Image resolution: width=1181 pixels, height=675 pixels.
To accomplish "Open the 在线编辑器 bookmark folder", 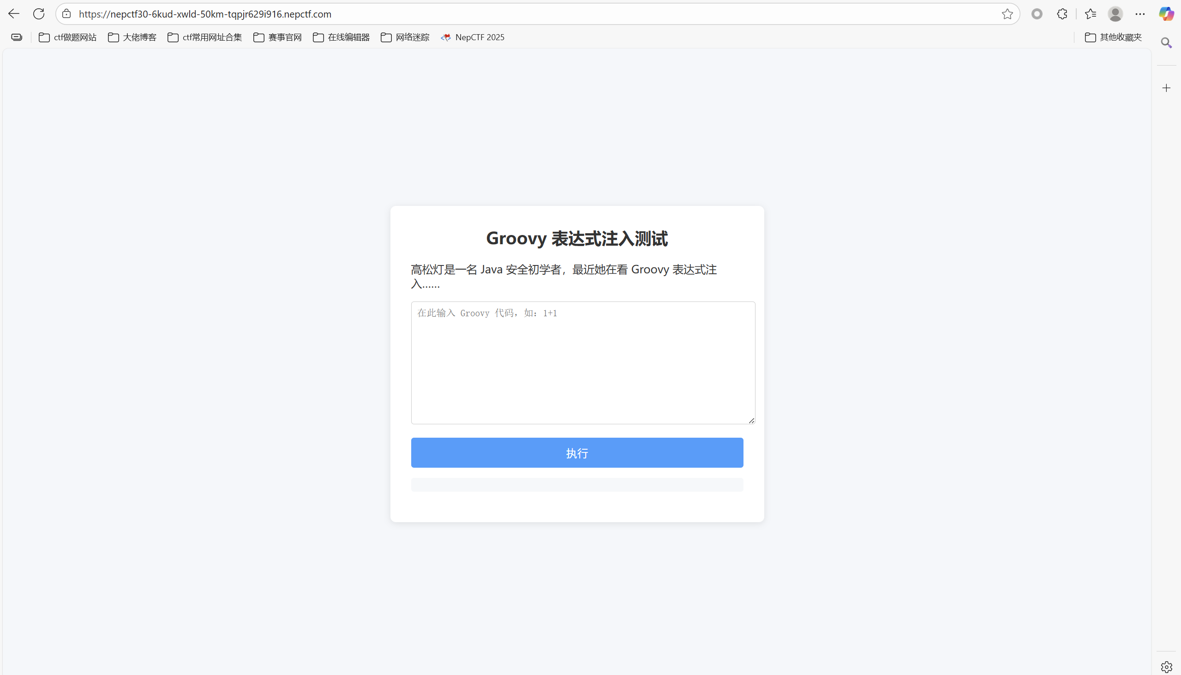I will coord(341,37).
